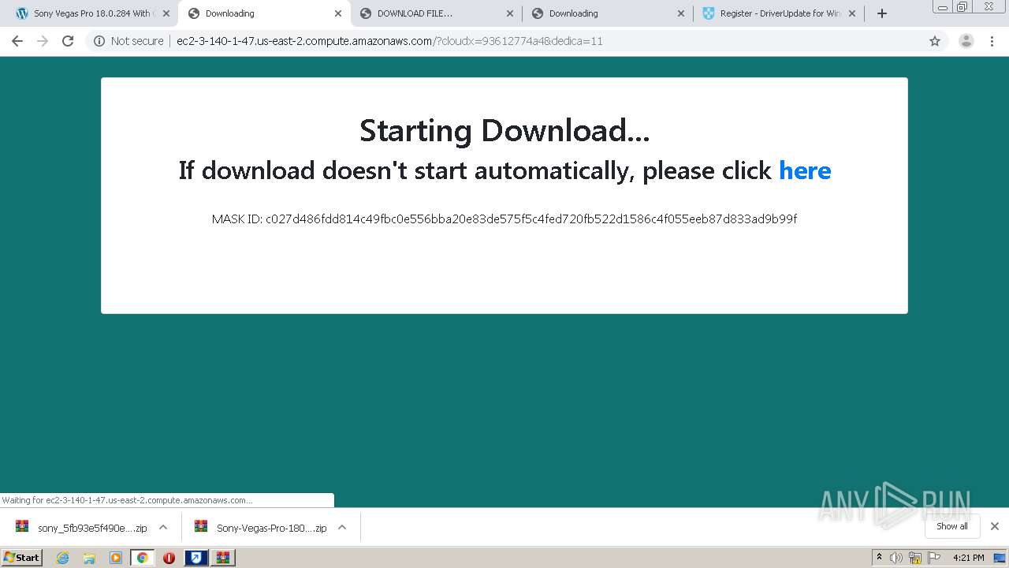The height and width of the screenshot is (568, 1009).
Task: Click the 4:21 PM taskbar clock
Action: [969, 558]
